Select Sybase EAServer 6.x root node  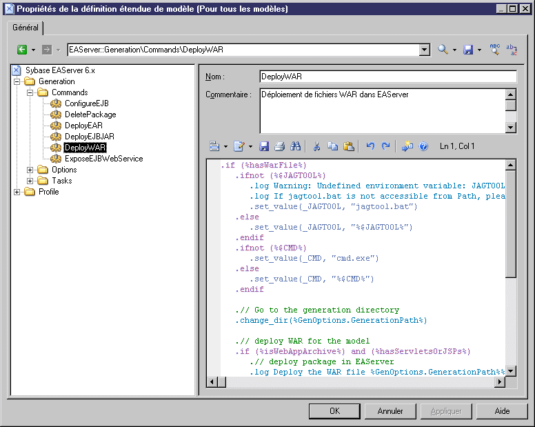tap(60, 70)
